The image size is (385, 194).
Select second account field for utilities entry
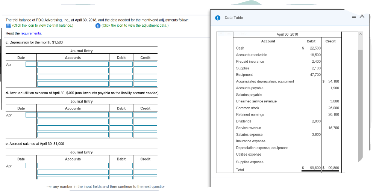(x=73, y=122)
